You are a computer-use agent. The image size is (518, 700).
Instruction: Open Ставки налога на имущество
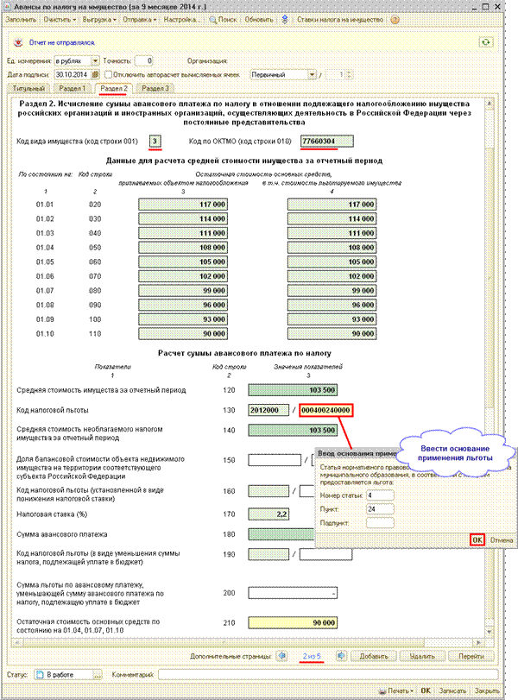coord(340,20)
